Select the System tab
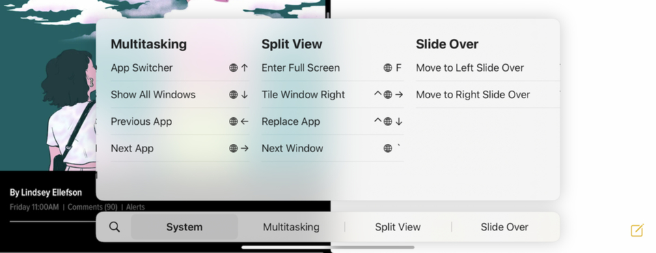 click(184, 227)
